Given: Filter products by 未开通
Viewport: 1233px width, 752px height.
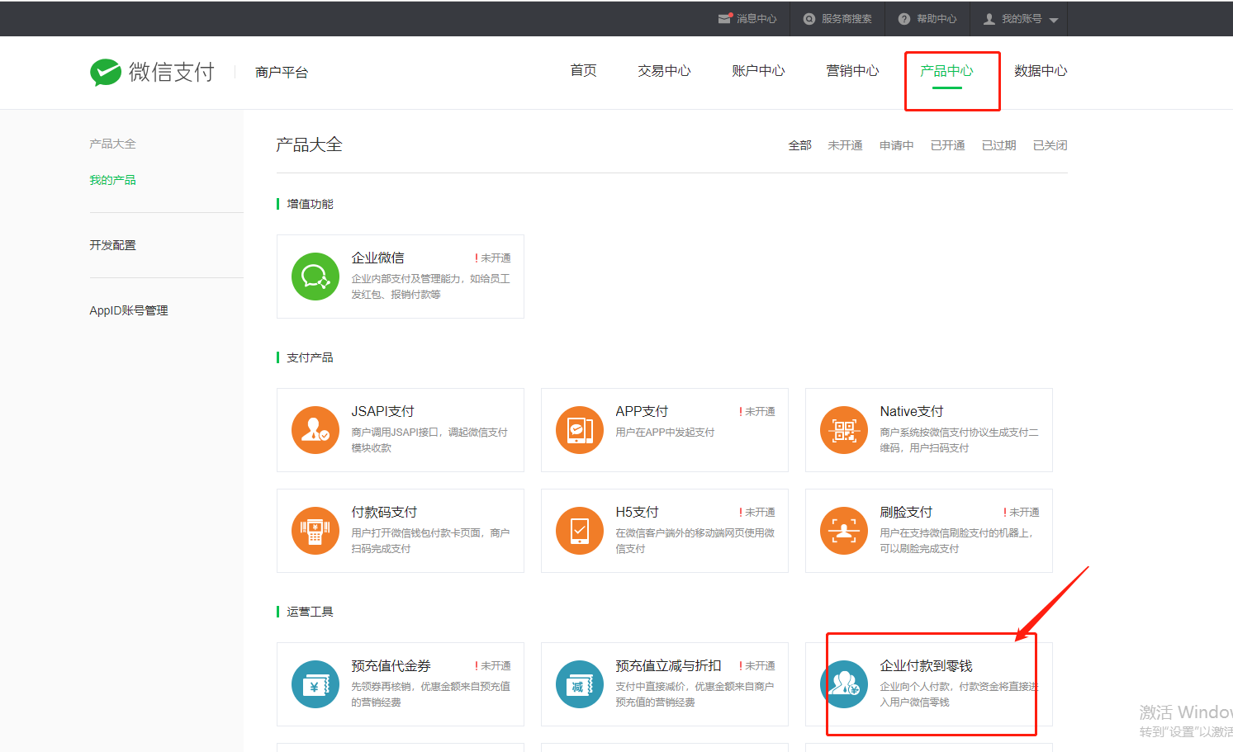Looking at the screenshot, I should click(845, 145).
